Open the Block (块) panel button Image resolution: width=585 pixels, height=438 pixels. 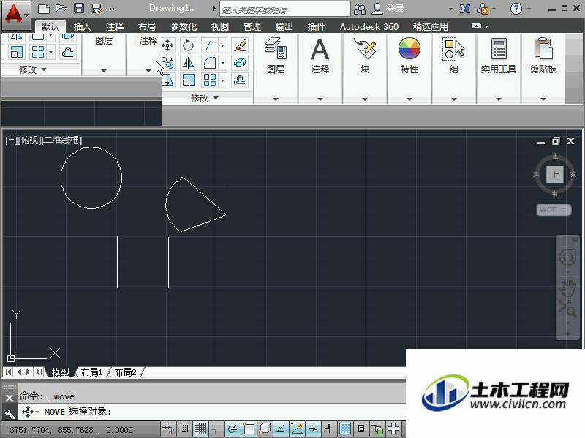pos(365,56)
